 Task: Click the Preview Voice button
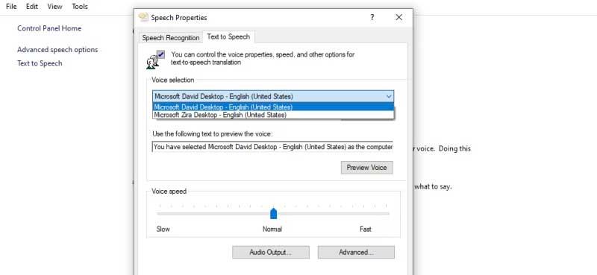[x=366, y=168]
